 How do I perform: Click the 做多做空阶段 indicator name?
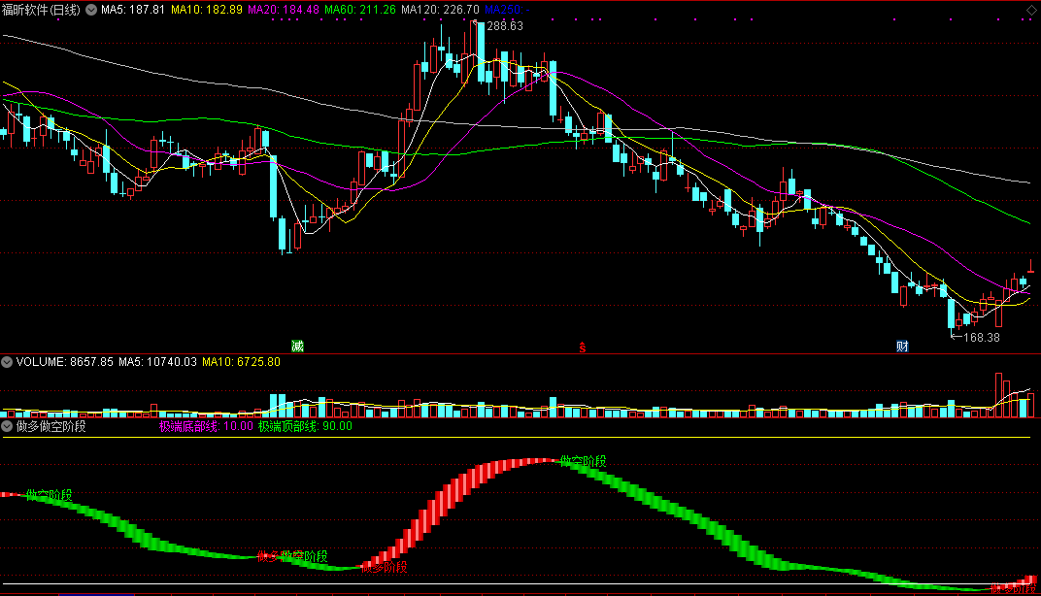[x=51, y=426]
